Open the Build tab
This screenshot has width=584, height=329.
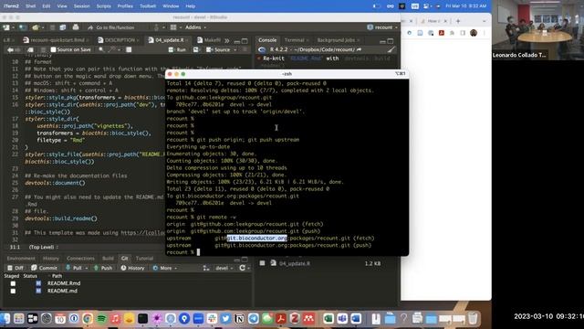108,258
